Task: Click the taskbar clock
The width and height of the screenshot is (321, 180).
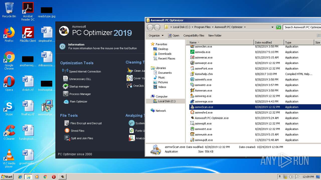Action: [x=308, y=176]
